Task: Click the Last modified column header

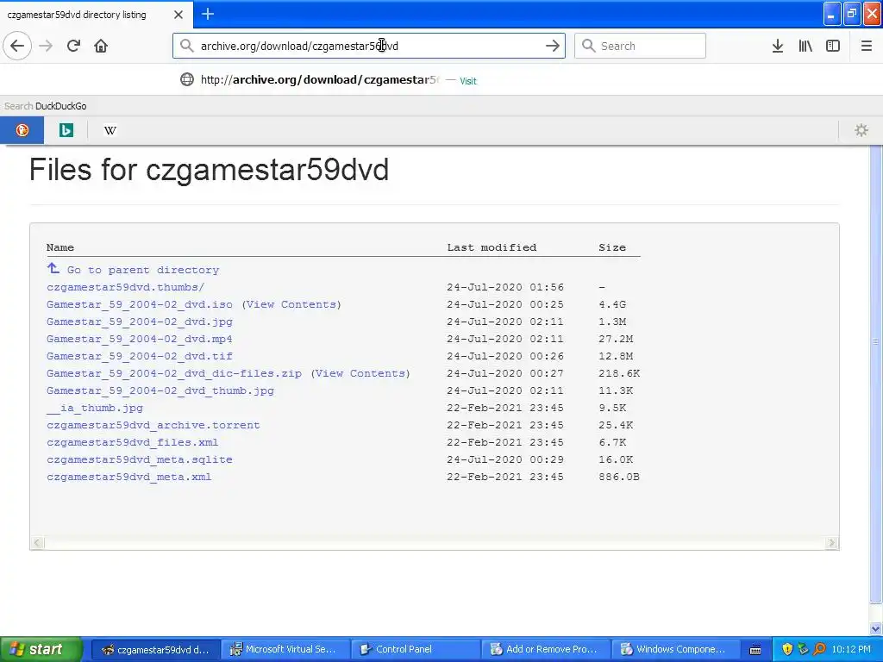Action: [x=492, y=247]
